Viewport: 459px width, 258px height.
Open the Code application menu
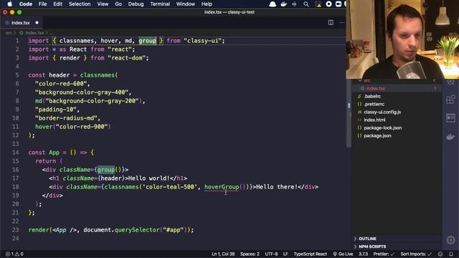click(x=26, y=4)
